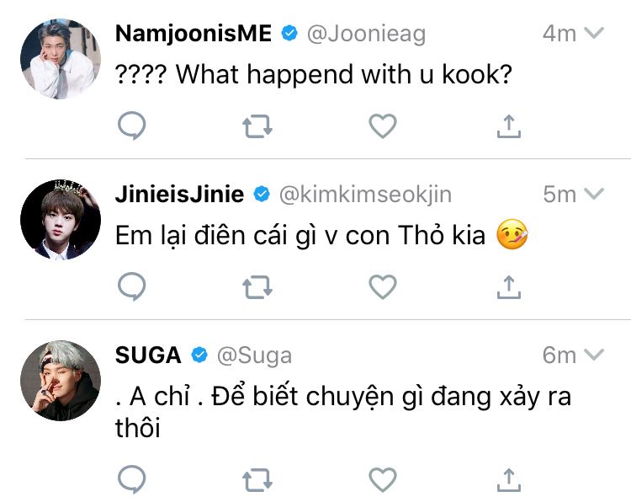Share NamjoonisME's tweet
Screen dimensions: 631x497
point(509,126)
